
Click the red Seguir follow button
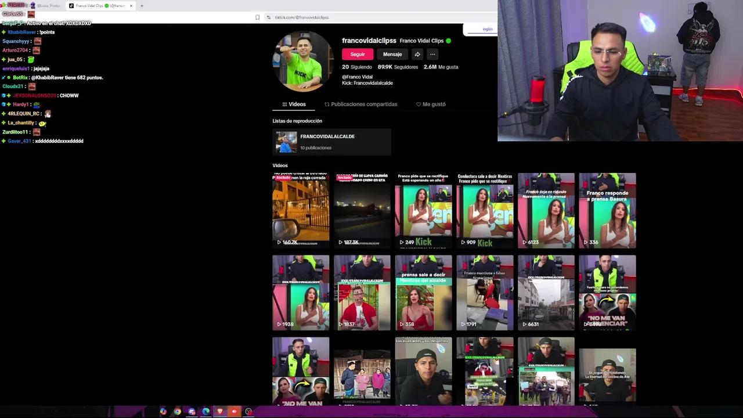point(358,54)
